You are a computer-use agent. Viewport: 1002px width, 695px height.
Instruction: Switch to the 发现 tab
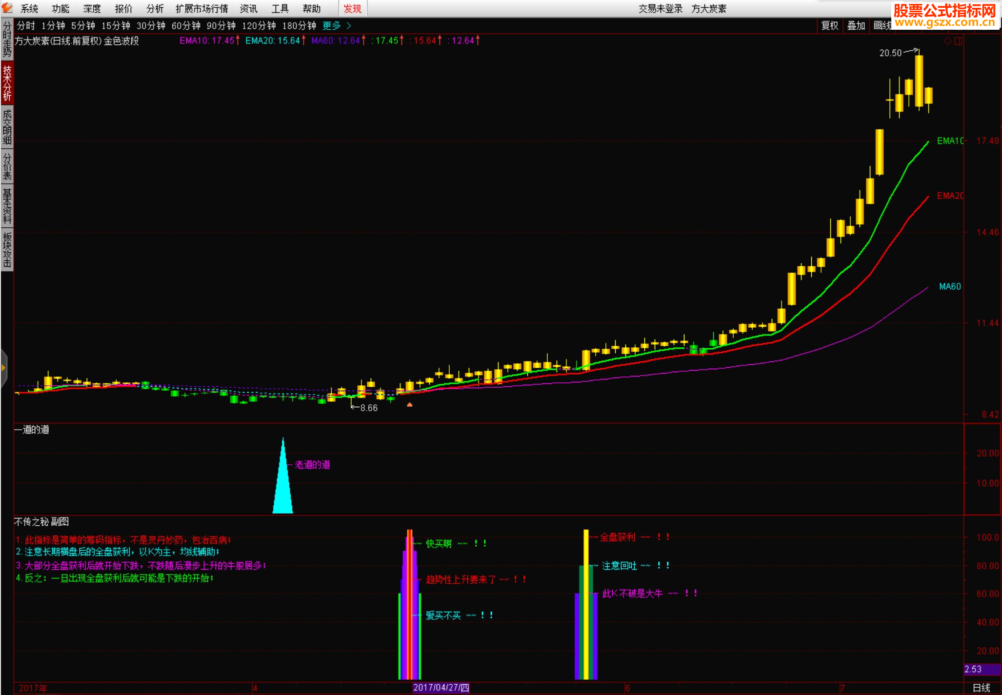[x=352, y=9]
